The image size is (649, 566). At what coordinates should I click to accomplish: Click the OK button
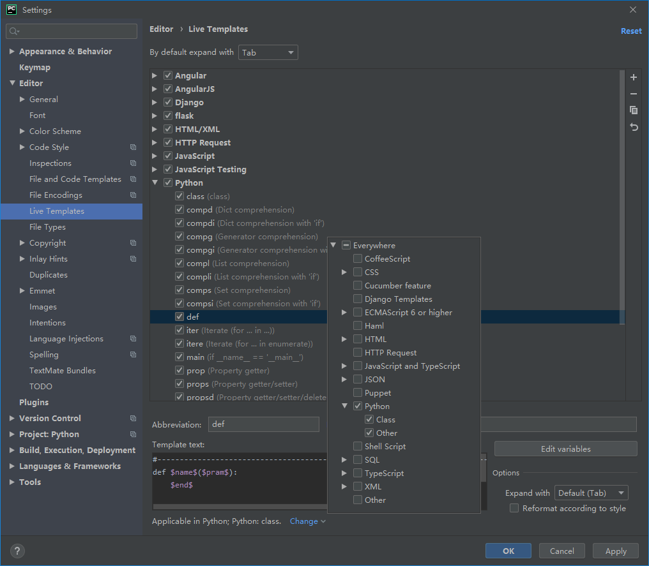coord(508,551)
